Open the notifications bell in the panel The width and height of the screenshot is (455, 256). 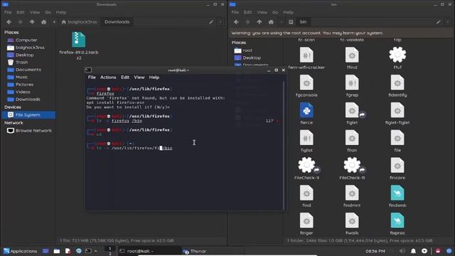413,251
